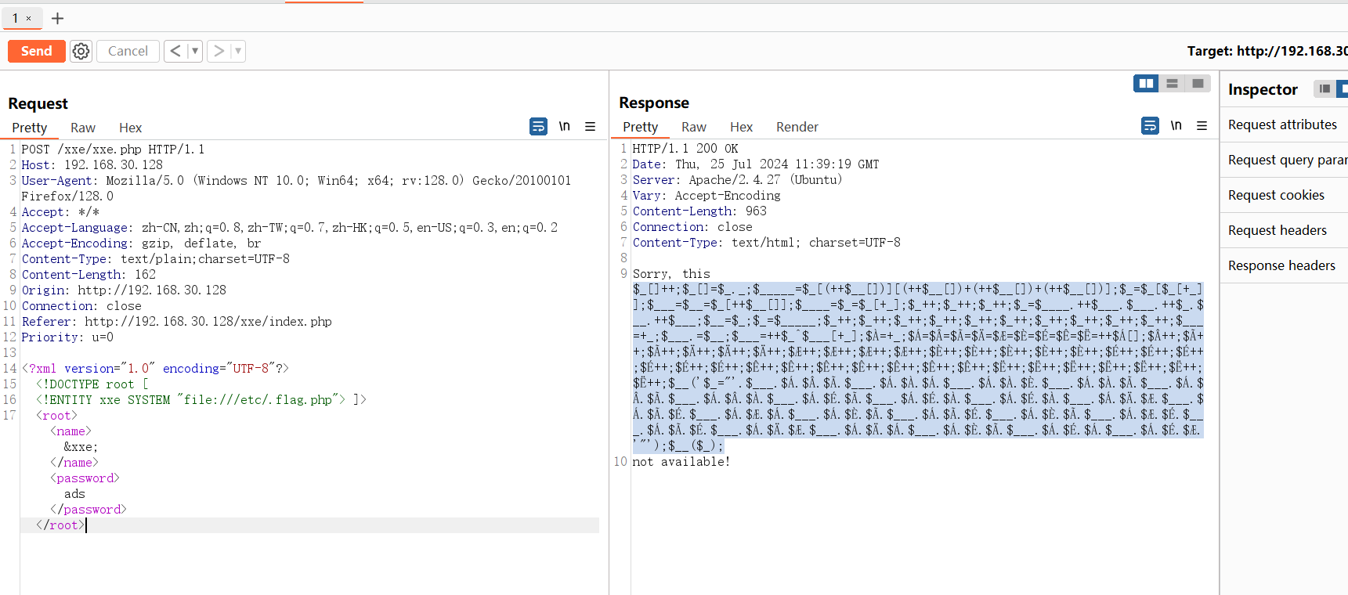Toggle non-printable characters in Request panel
This screenshot has width=1348, height=595.
(565, 126)
